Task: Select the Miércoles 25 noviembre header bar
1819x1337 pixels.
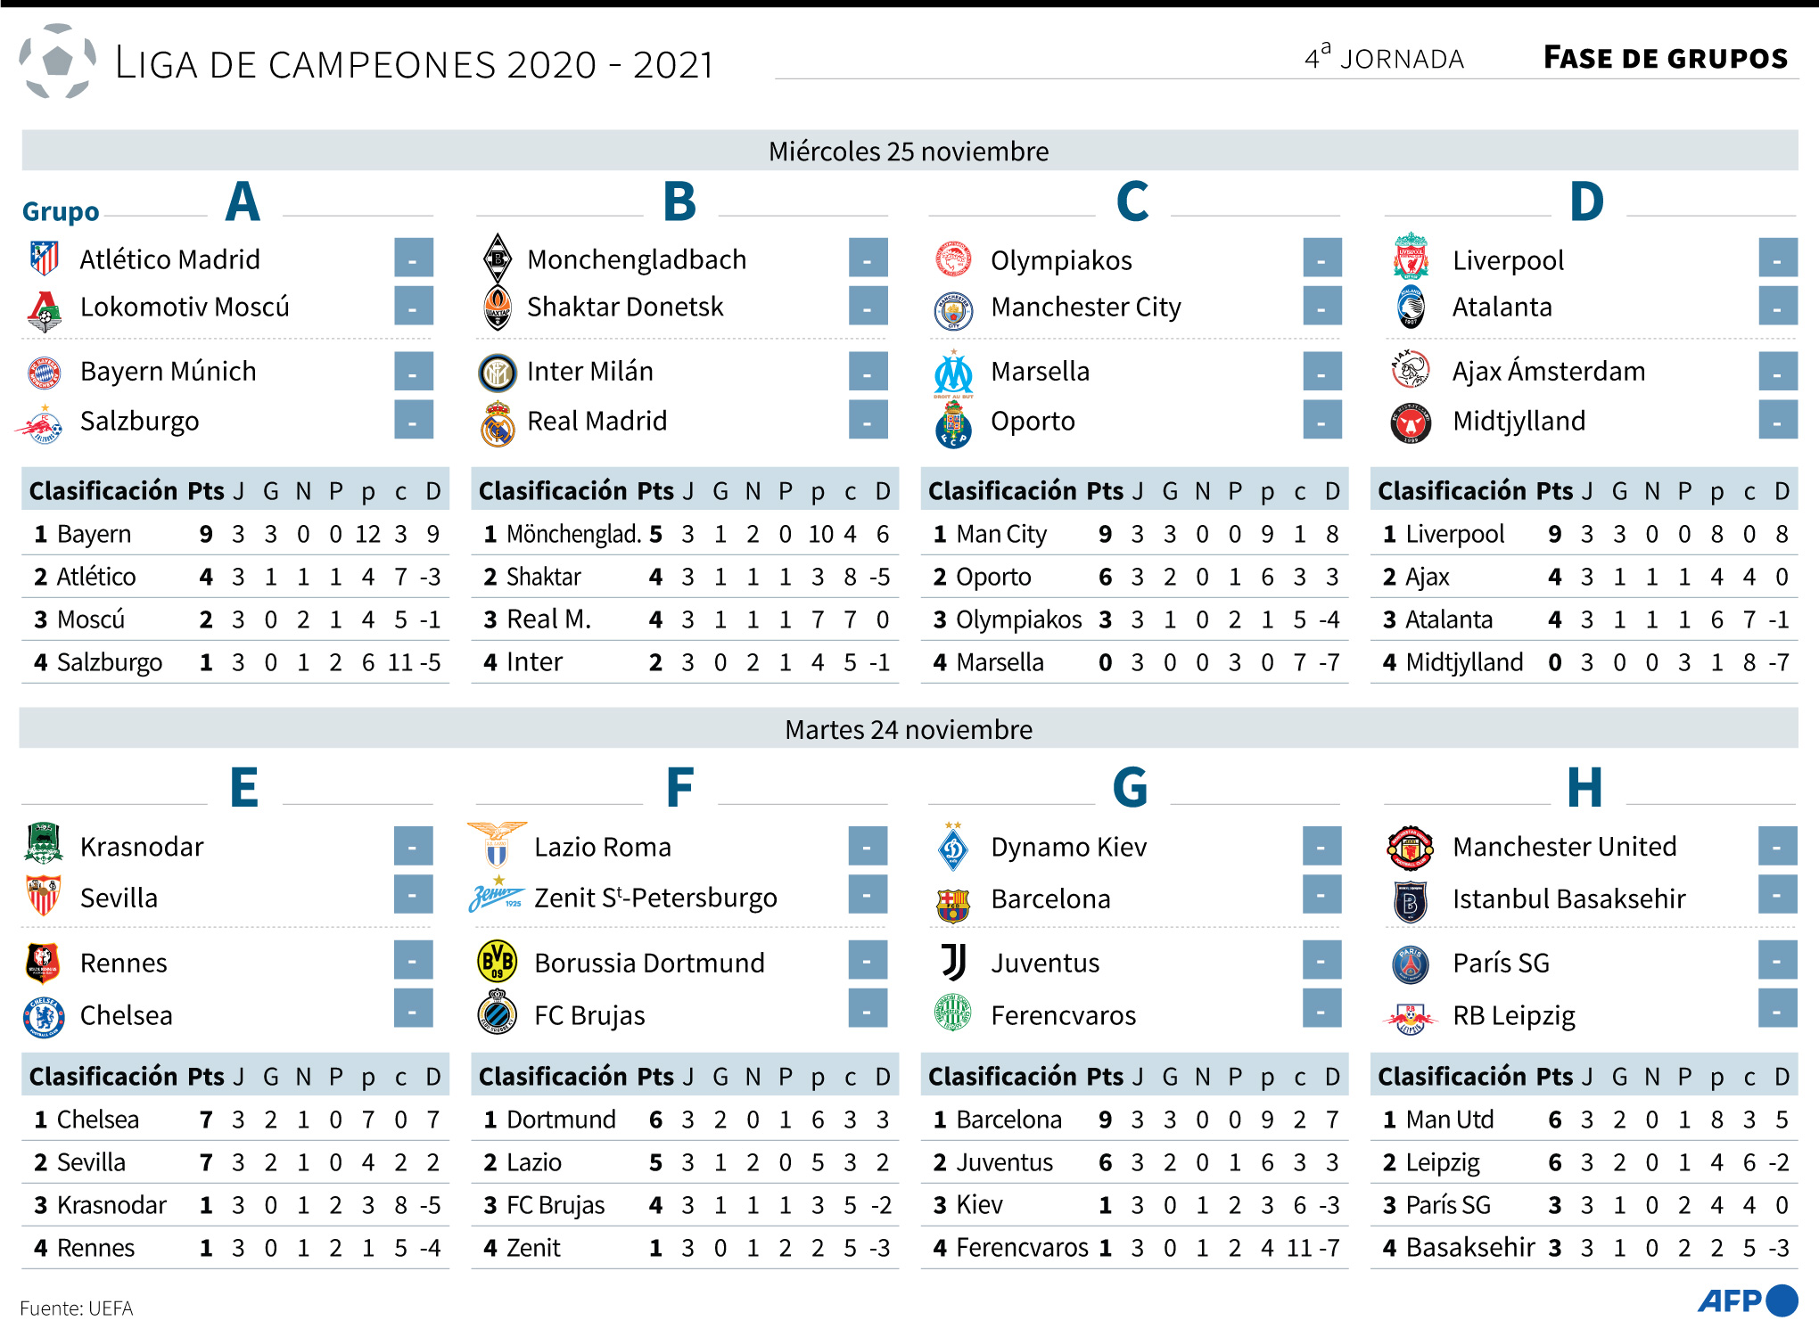Action: pyautogui.click(x=909, y=151)
